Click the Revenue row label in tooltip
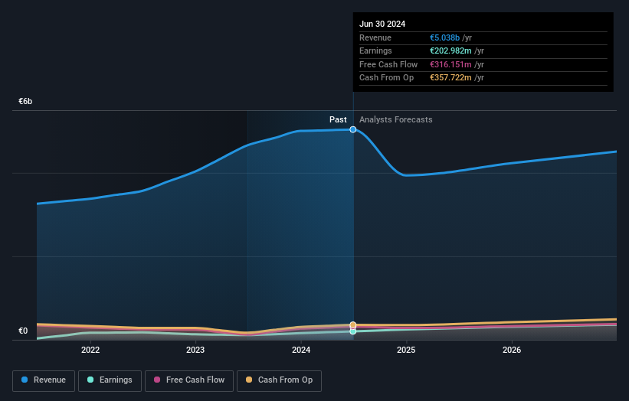Viewport: 629px width, 401px height. 375,37
